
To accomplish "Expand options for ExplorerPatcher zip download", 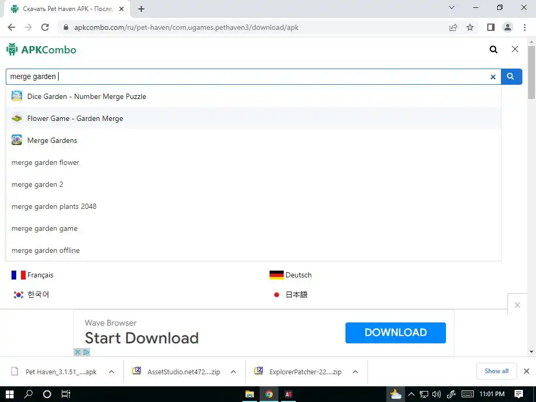I will coord(355,372).
